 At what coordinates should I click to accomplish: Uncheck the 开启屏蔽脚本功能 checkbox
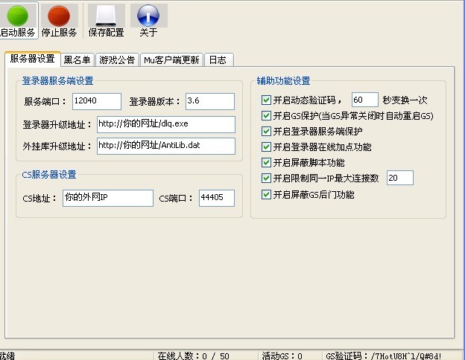point(267,163)
